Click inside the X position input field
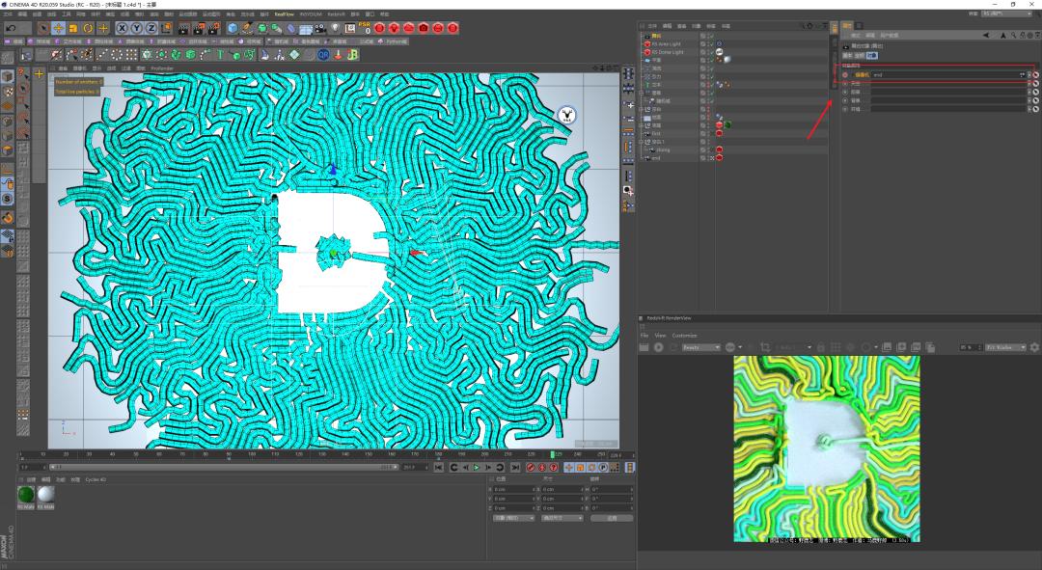This screenshot has height=570, width=1042. (511, 489)
